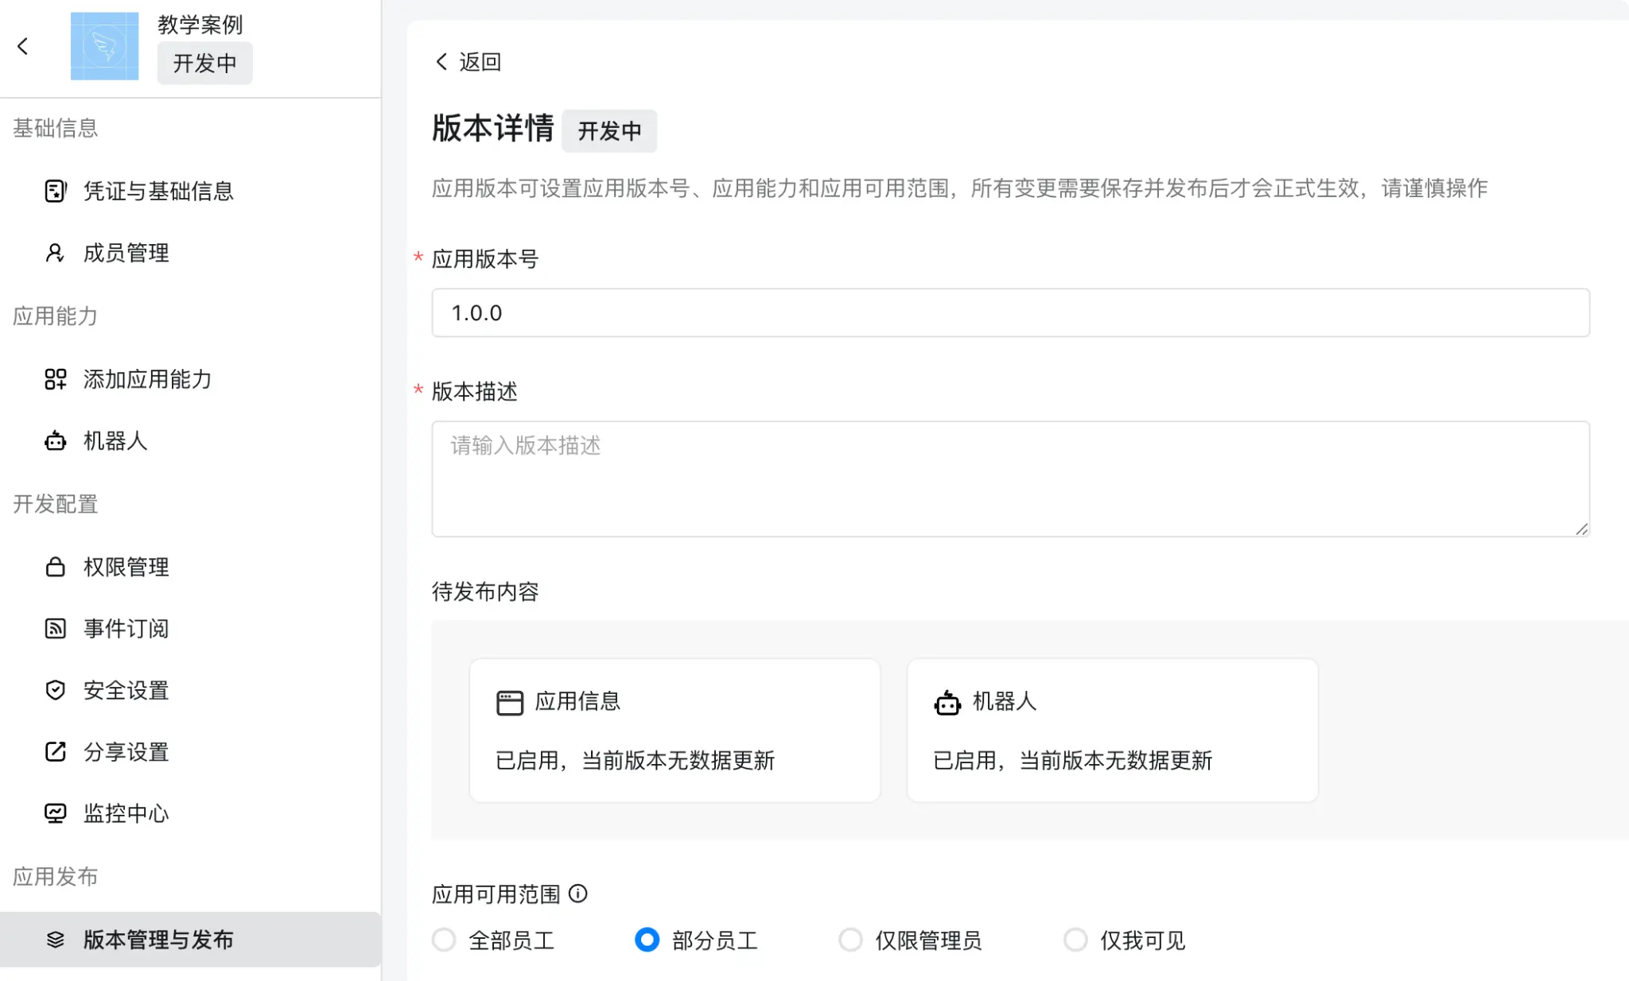Click the 成员管理 member icon
This screenshot has height=981, width=1629.
[55, 253]
